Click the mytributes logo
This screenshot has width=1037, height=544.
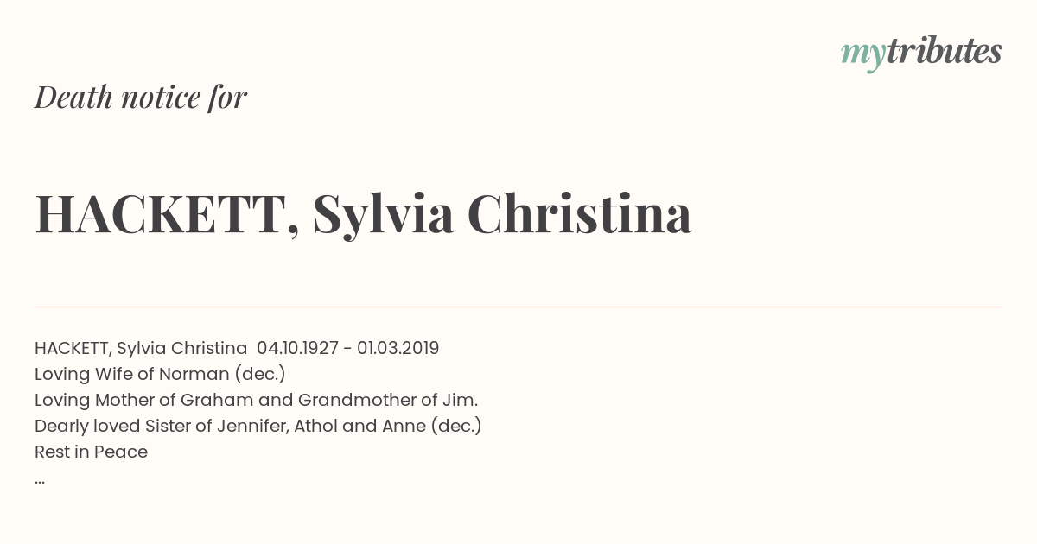[x=921, y=53]
